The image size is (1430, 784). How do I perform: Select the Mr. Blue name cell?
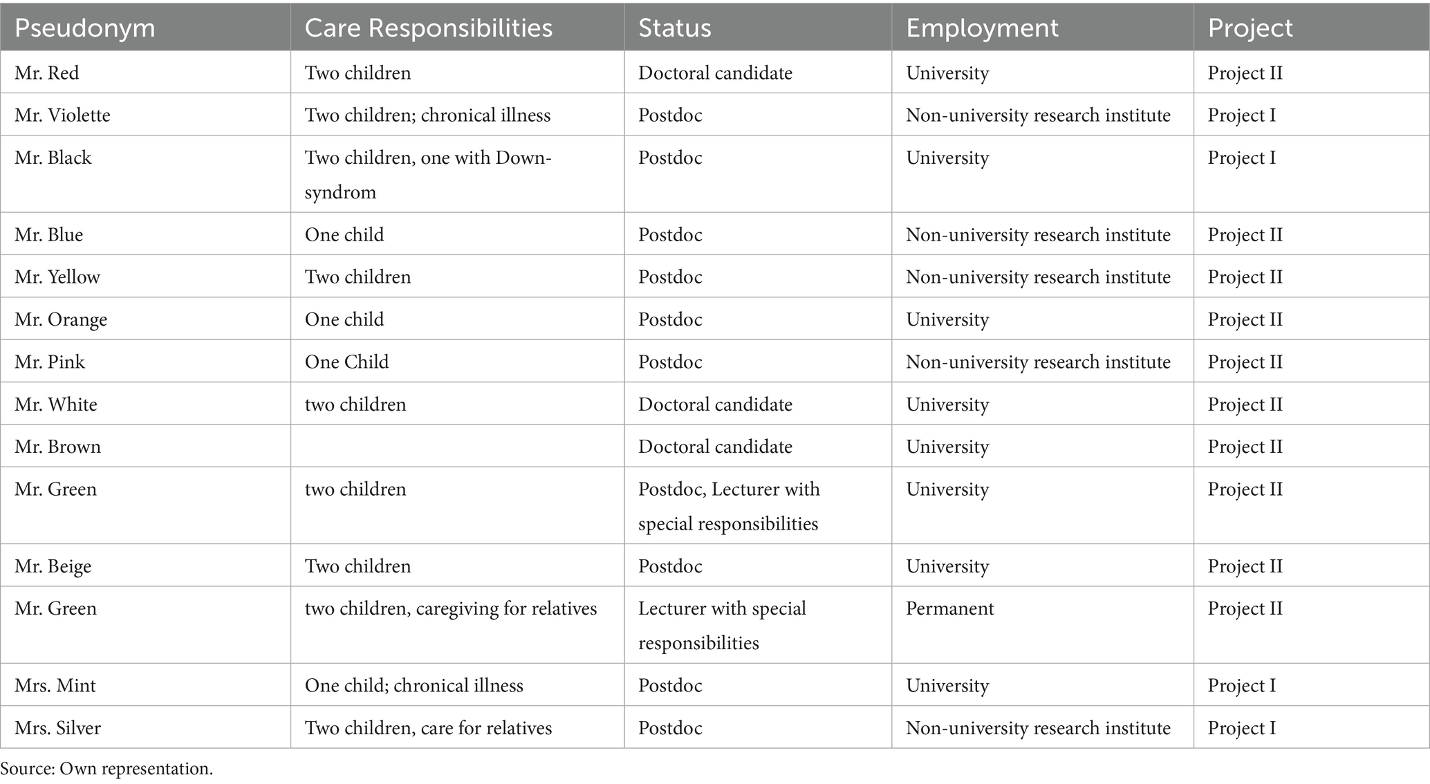tap(48, 234)
